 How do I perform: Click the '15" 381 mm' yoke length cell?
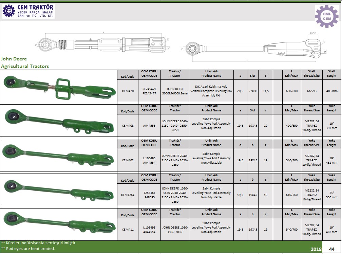(332, 126)
